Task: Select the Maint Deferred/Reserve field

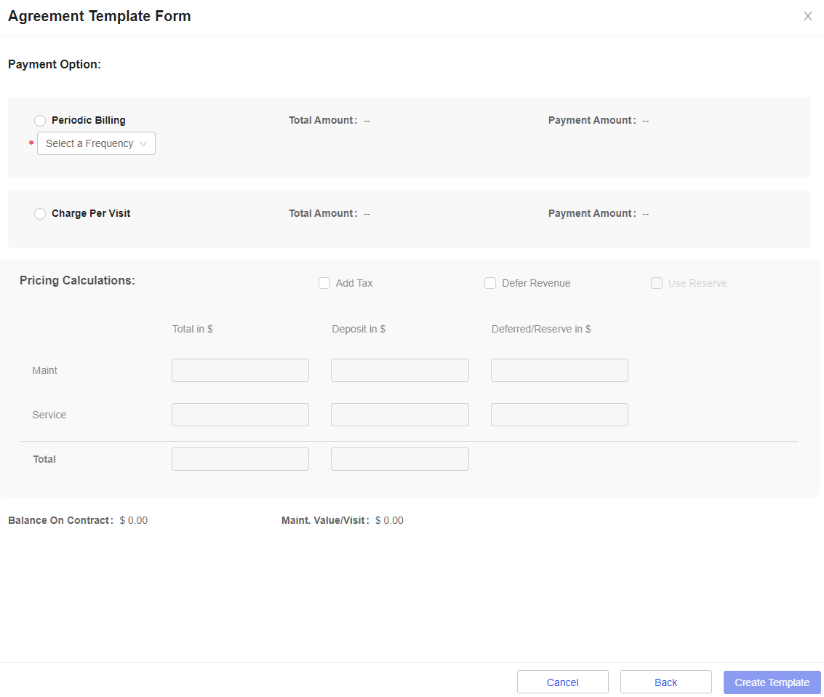Action: pyautogui.click(x=559, y=370)
